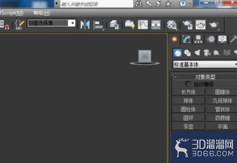The width and height of the screenshot is (237, 163).
Task: Enable the 自动栅格 checkbox
Action: click(188, 84)
